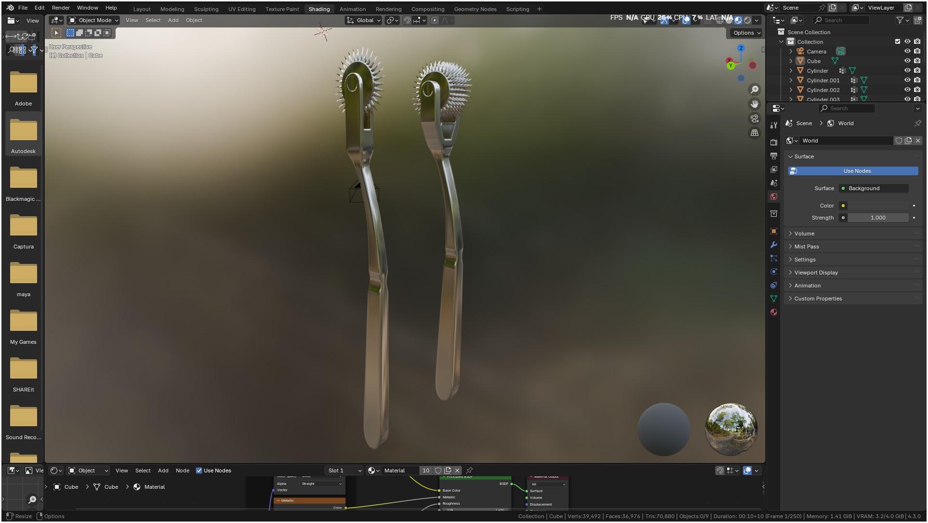Click the viewport zoom magnifier icon
The image size is (928, 523).
pyautogui.click(x=755, y=90)
